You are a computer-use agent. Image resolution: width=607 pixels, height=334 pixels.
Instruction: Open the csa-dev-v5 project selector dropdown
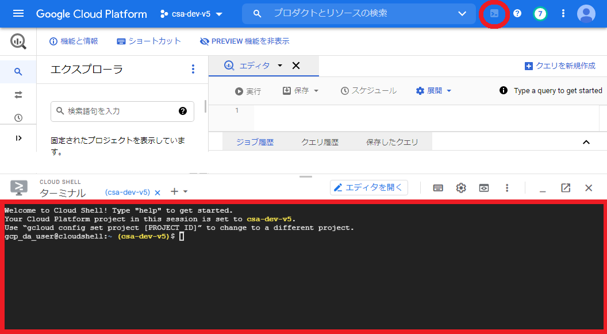(x=192, y=13)
